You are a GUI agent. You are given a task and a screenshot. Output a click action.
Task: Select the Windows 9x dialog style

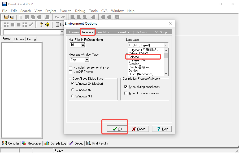73,90
